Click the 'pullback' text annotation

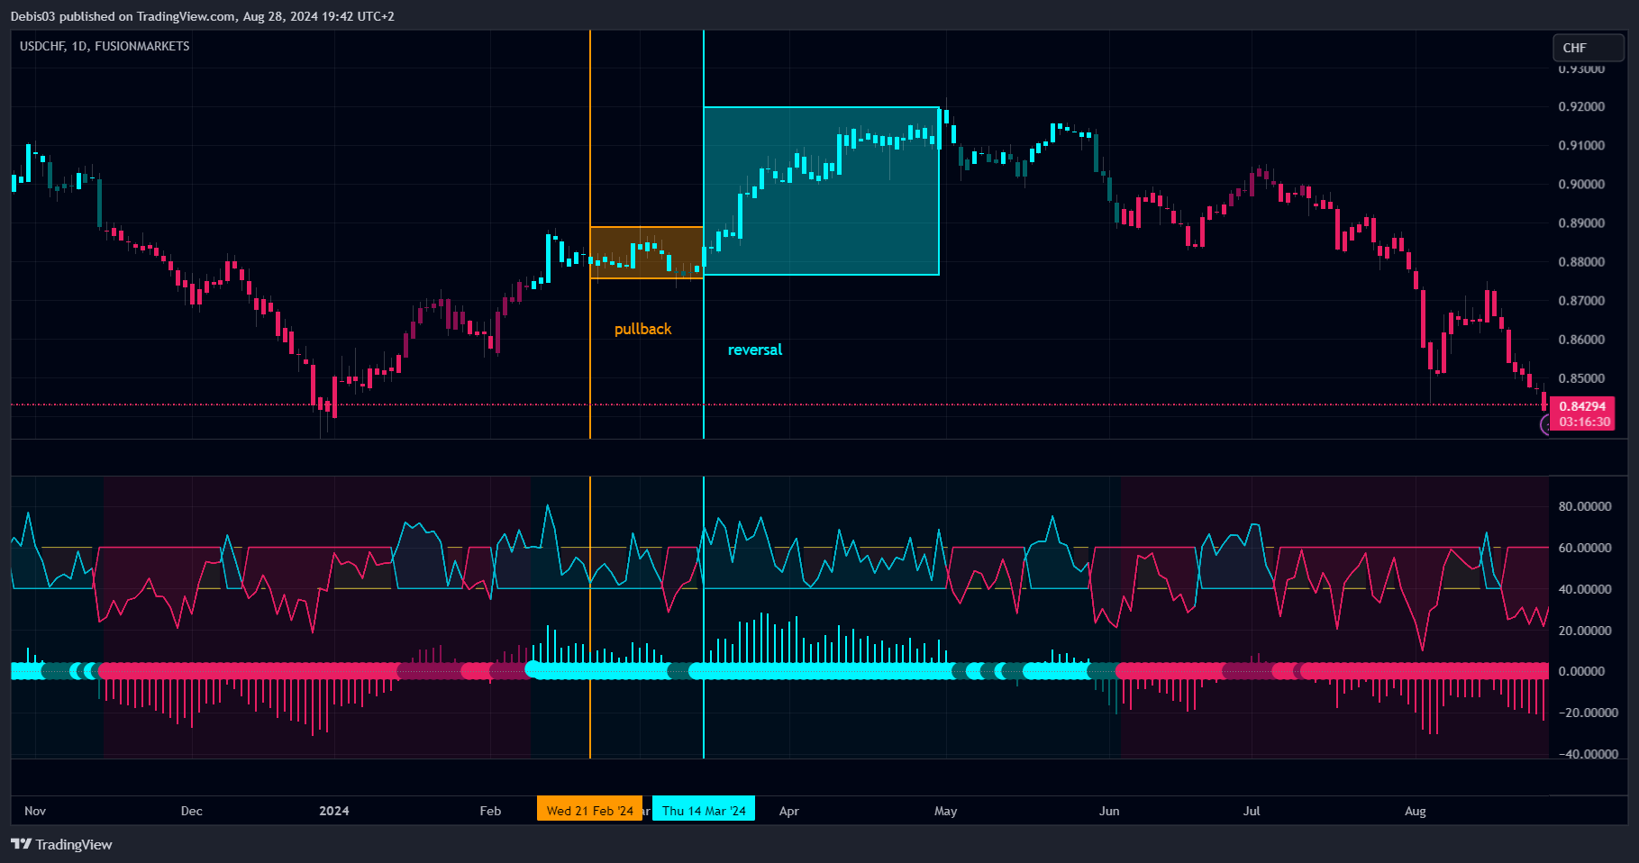click(642, 329)
